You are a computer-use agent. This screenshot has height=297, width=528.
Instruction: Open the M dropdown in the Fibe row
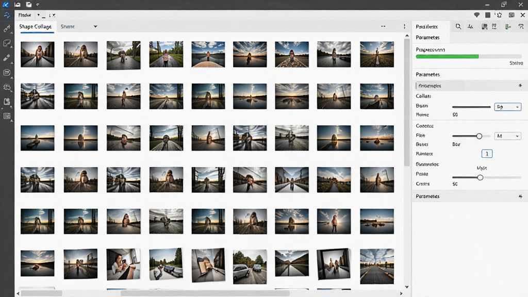[508, 136]
